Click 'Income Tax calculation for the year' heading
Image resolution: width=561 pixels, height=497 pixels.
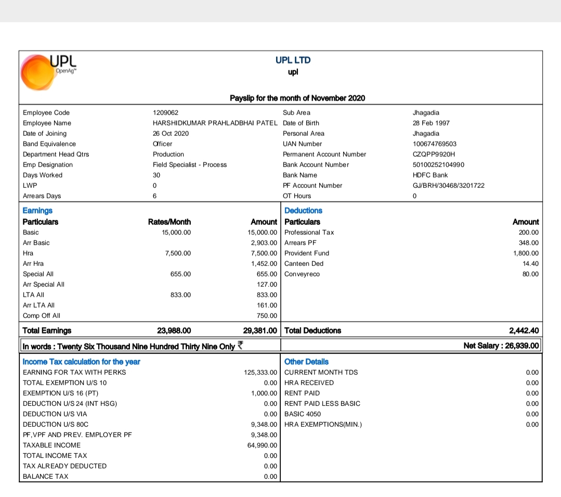point(82,362)
